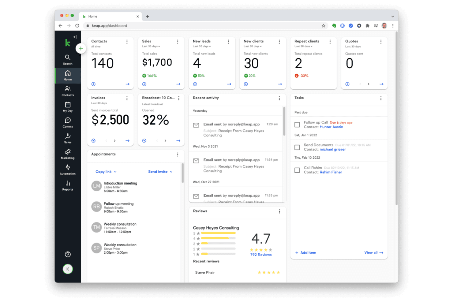Open Contacts card options menu

pyautogui.click(x=127, y=42)
